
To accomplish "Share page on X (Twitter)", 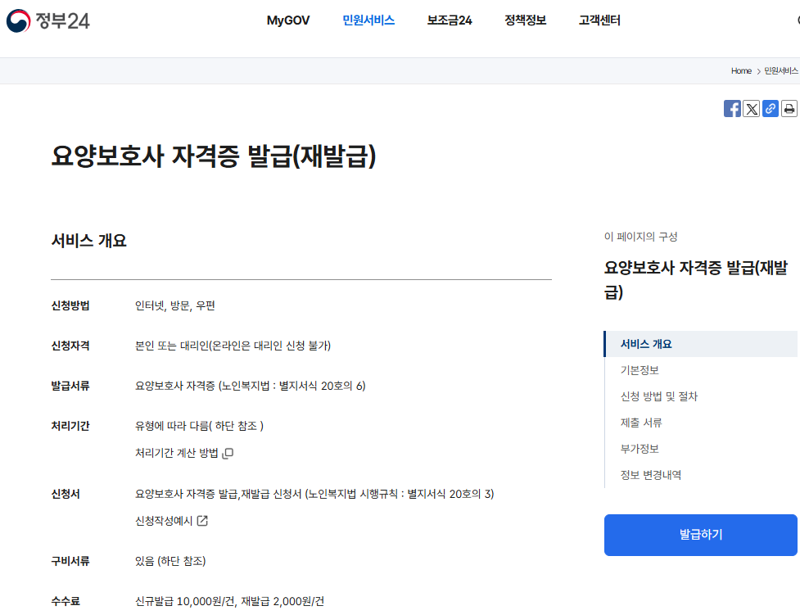I will 751,109.
